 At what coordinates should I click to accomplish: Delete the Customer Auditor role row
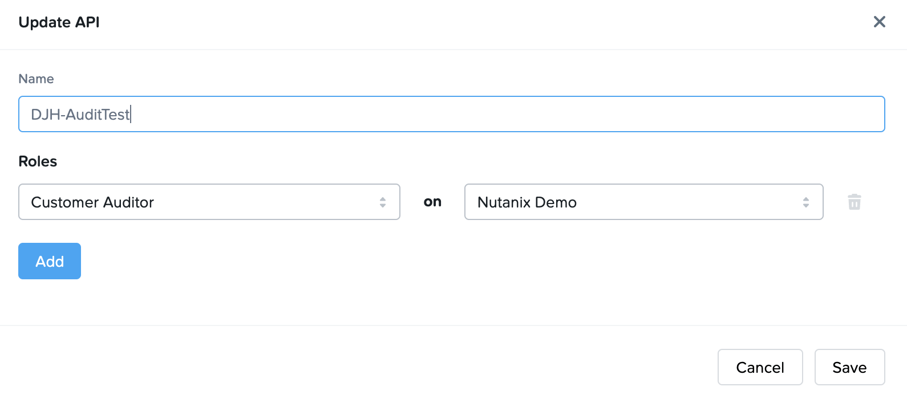tap(854, 202)
